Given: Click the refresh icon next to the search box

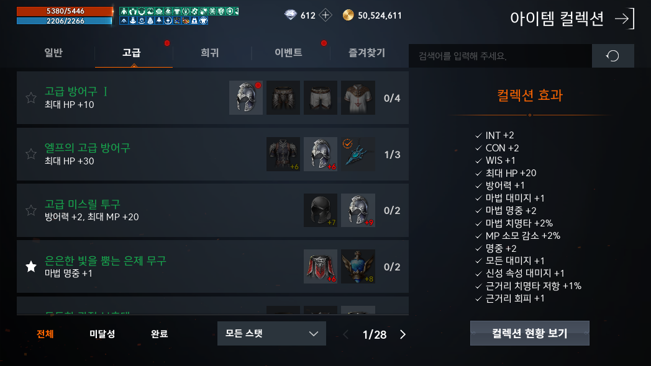Looking at the screenshot, I should point(612,56).
